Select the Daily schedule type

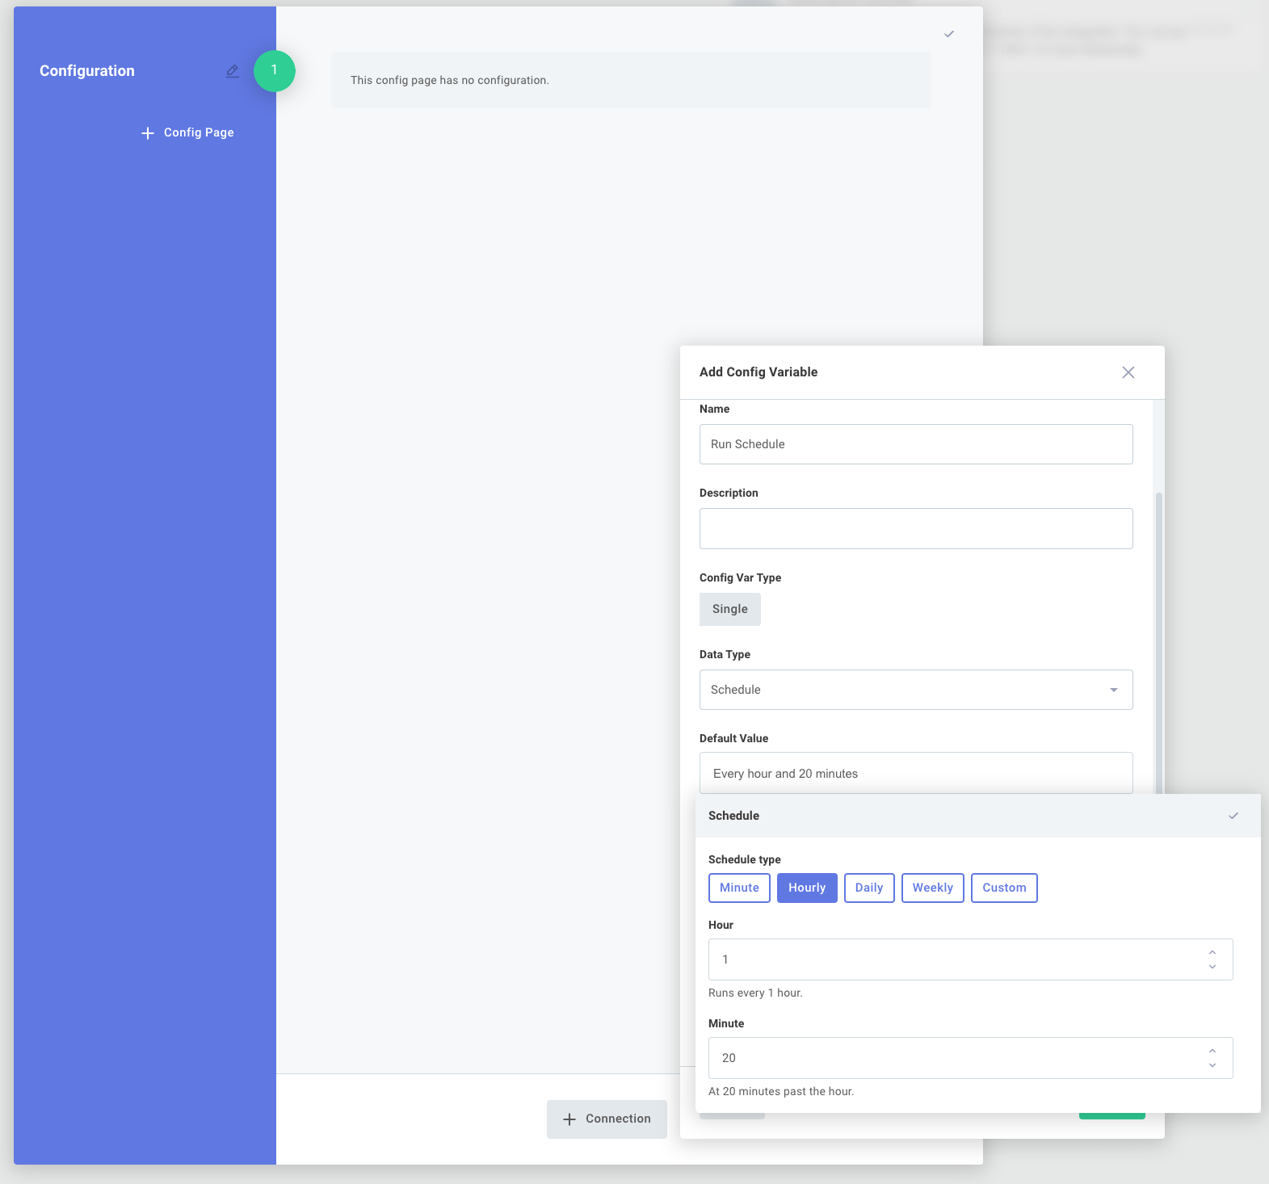pyautogui.click(x=869, y=888)
